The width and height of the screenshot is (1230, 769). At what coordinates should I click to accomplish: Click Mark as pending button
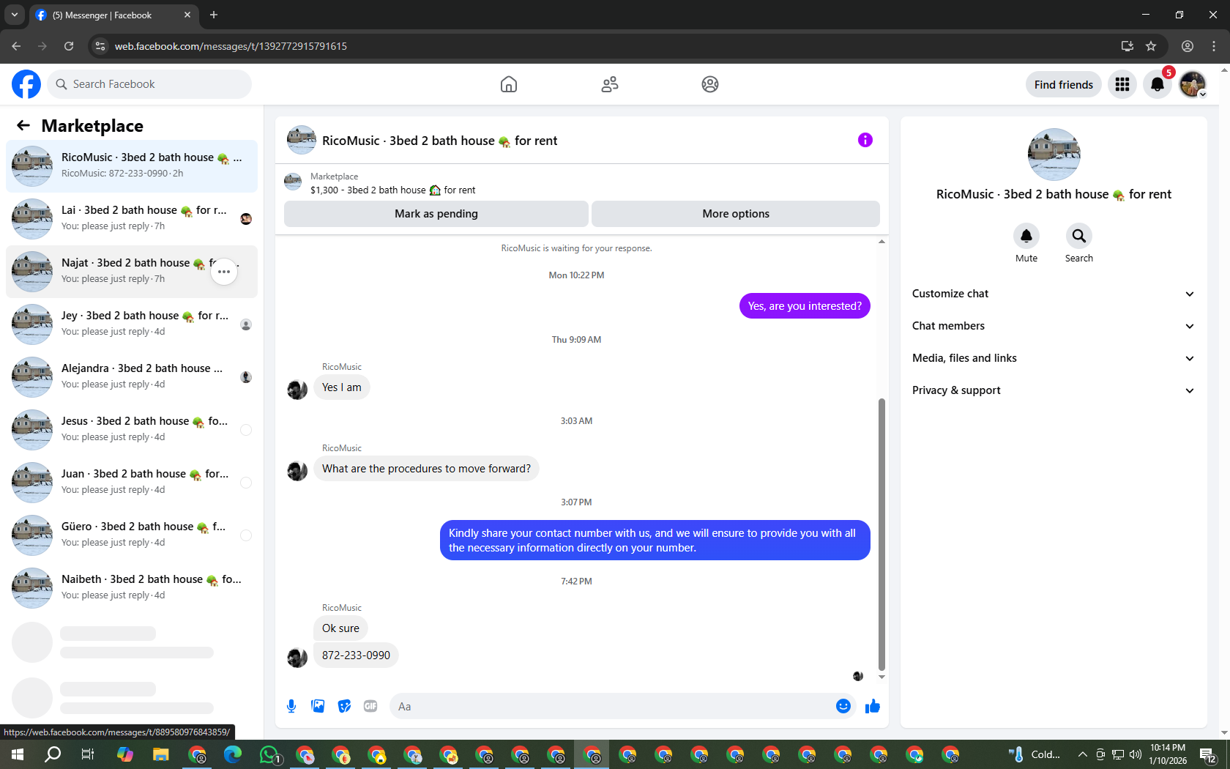click(436, 214)
